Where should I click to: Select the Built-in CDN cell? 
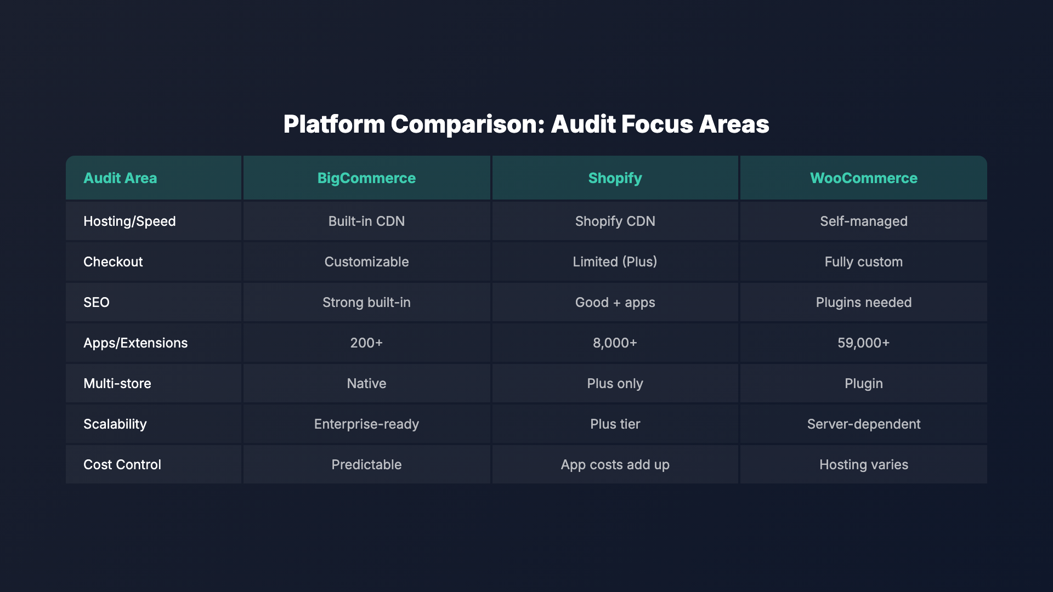point(366,221)
